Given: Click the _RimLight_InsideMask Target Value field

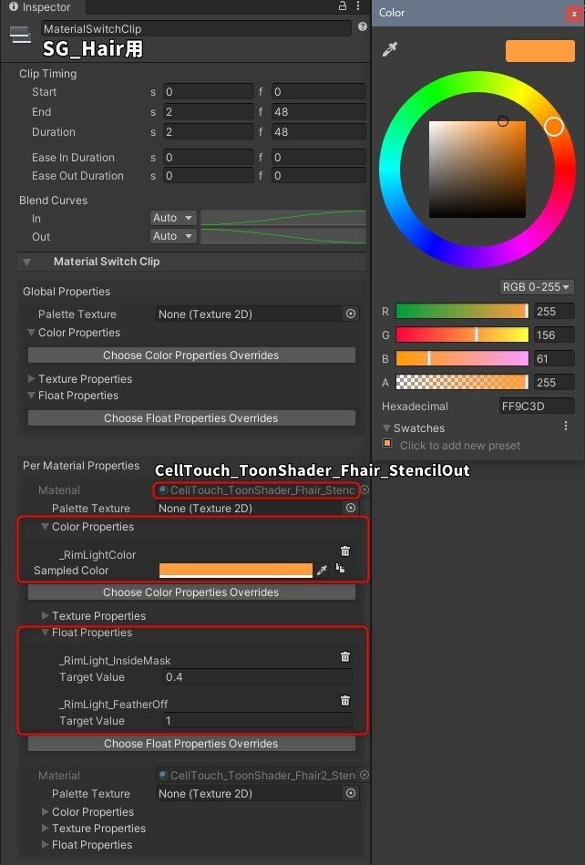Looking at the screenshot, I should click(257, 677).
